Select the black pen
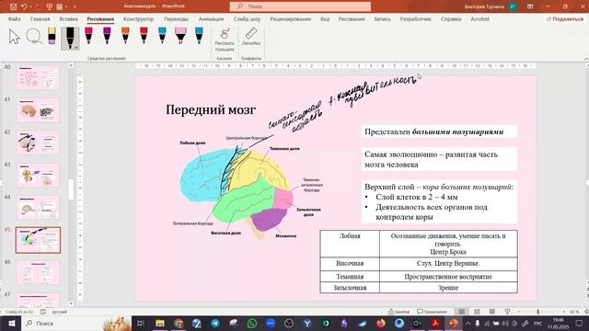589x331 pixels. 70,38
